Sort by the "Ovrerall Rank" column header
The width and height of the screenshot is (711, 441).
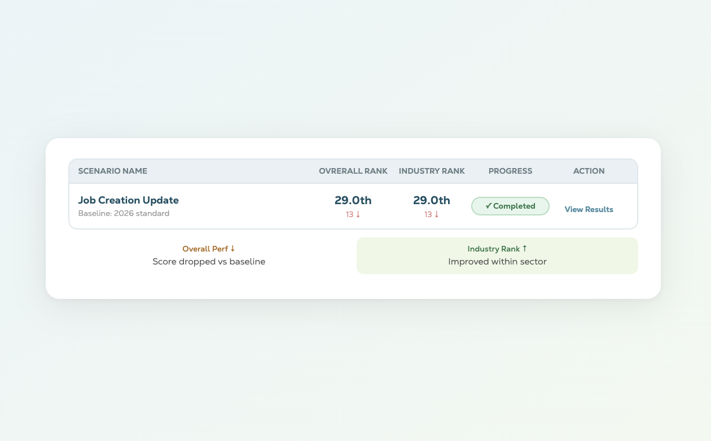point(353,171)
